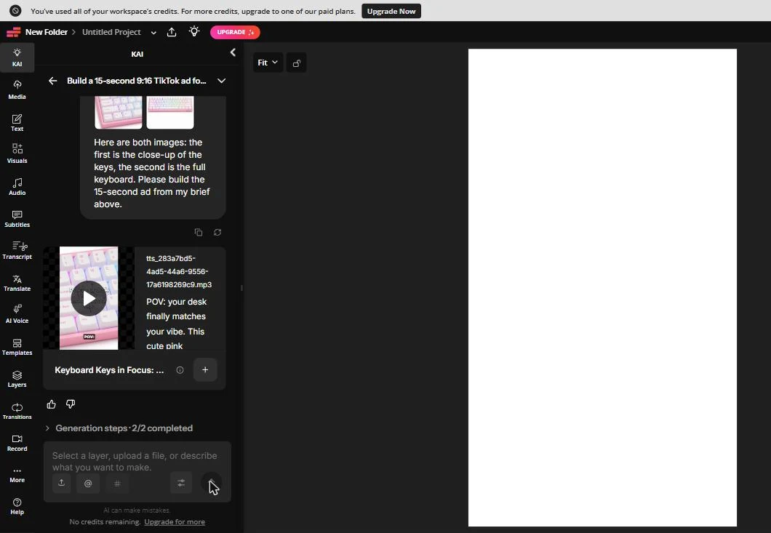This screenshot has height=533, width=771.
Task: Click the export/share upload icon in header
Action: [x=172, y=32]
